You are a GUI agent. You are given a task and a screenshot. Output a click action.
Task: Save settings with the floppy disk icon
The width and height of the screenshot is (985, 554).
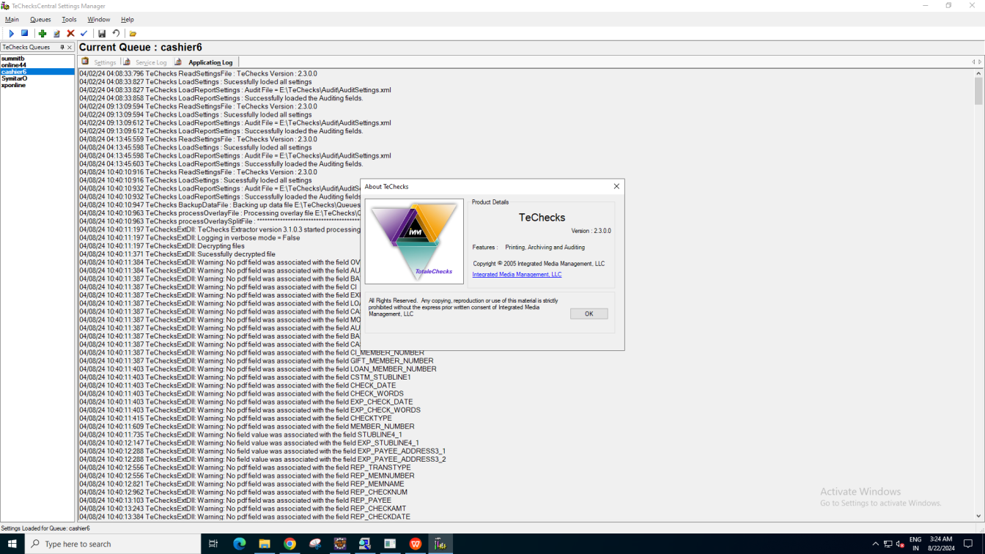tap(102, 34)
